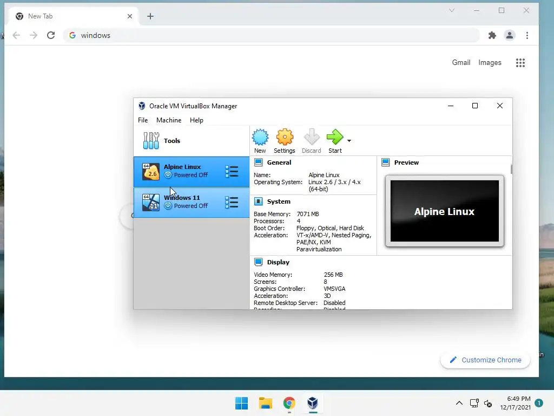Select the Windows 11 virtual machine

tap(191, 203)
